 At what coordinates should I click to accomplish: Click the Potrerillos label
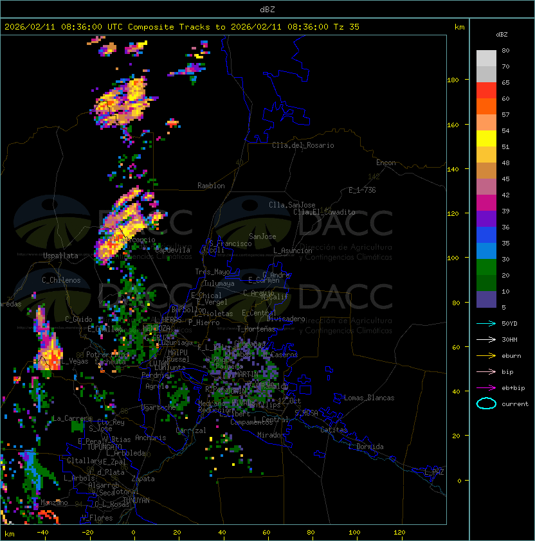click(x=107, y=355)
